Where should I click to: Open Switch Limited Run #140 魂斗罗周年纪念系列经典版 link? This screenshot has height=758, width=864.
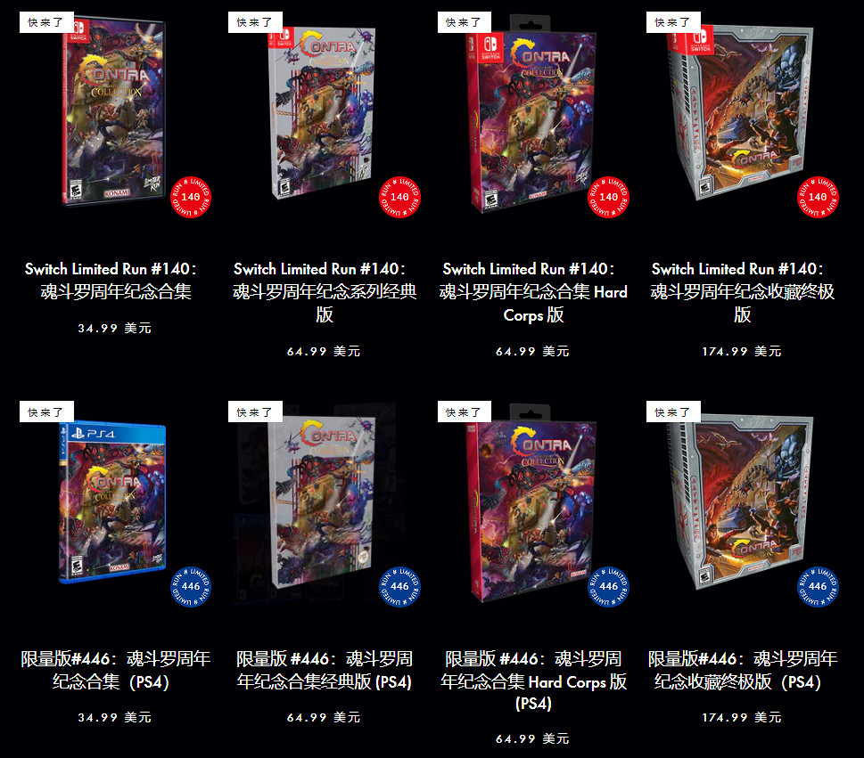[x=324, y=292]
